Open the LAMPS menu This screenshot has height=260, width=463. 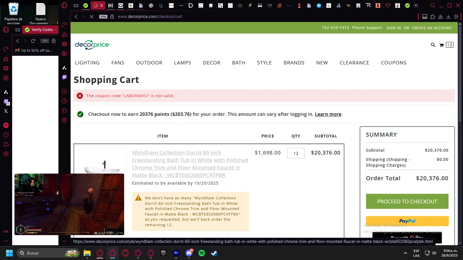coord(183,63)
